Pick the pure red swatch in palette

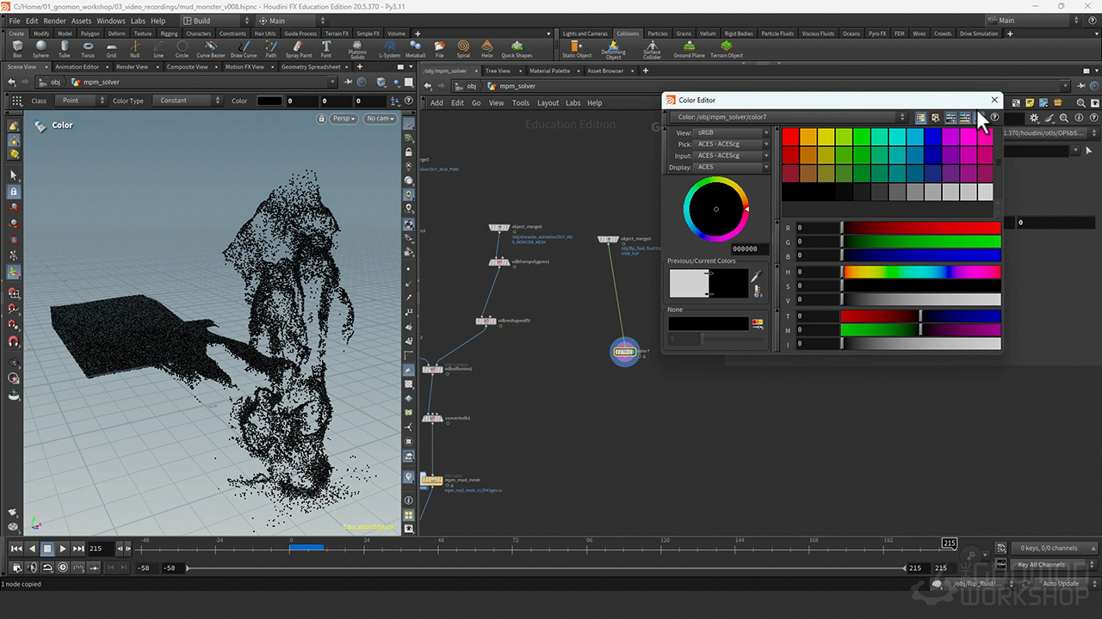(x=790, y=137)
